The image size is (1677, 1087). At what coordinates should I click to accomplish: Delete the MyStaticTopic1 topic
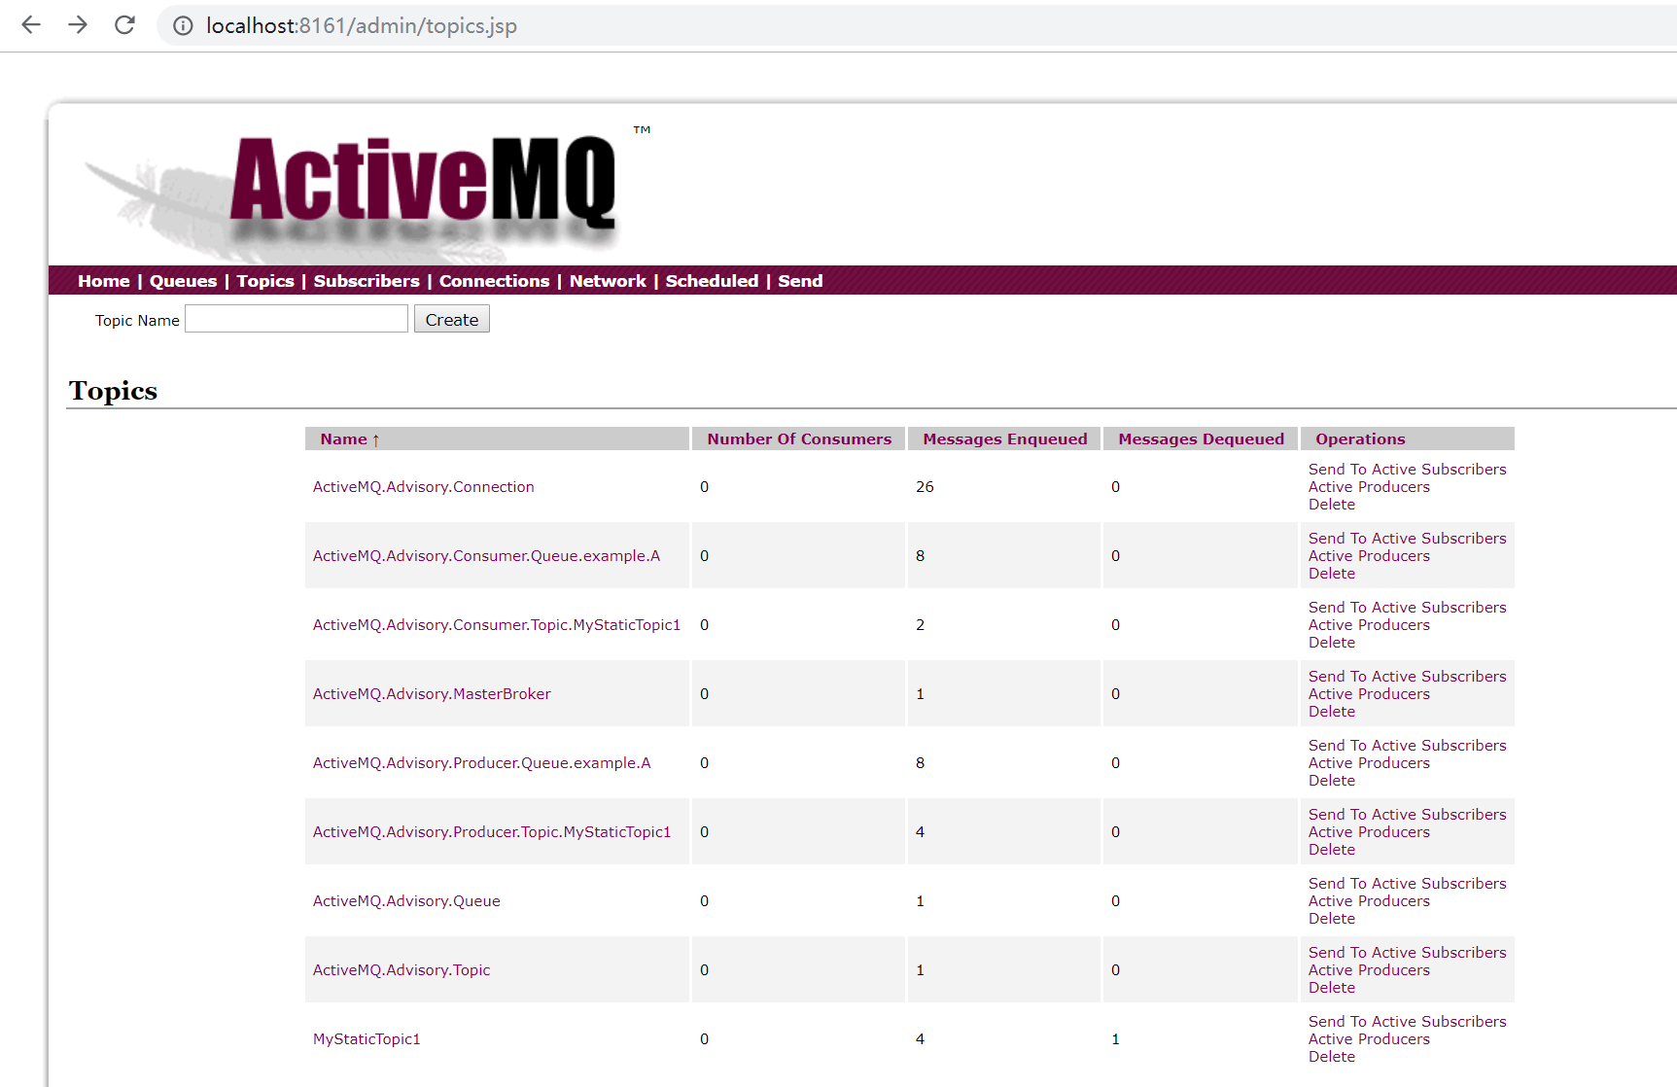1332,1057
